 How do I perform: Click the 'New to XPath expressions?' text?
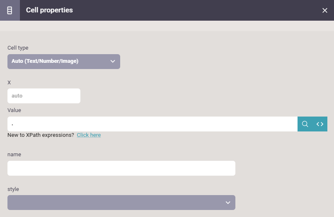[x=41, y=135]
